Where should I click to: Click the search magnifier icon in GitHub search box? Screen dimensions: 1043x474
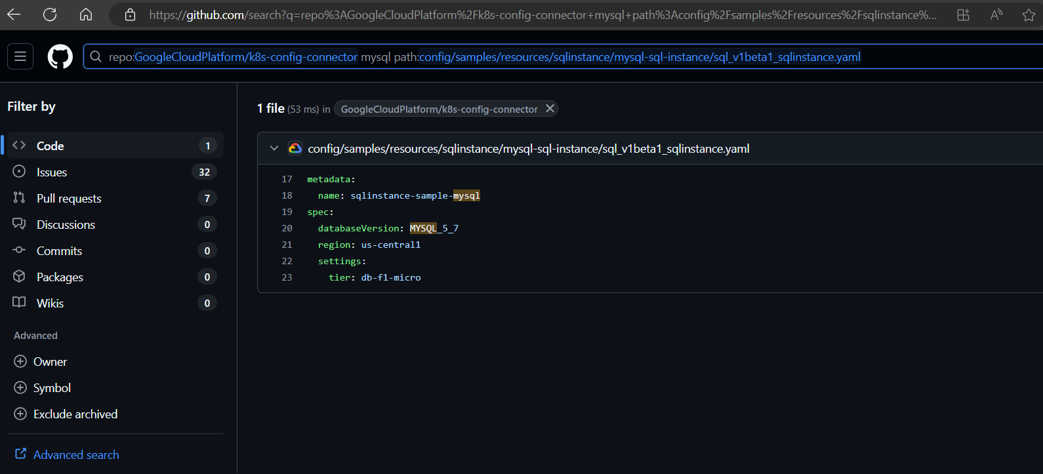pyautogui.click(x=96, y=56)
